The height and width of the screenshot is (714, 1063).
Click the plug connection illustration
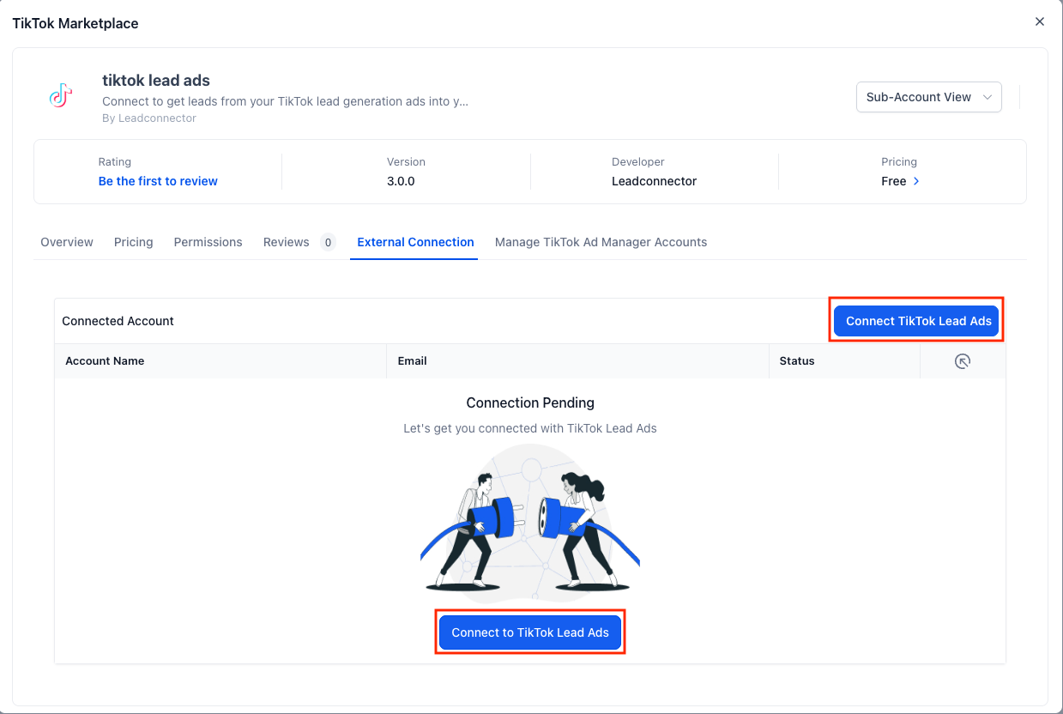pyautogui.click(x=530, y=520)
